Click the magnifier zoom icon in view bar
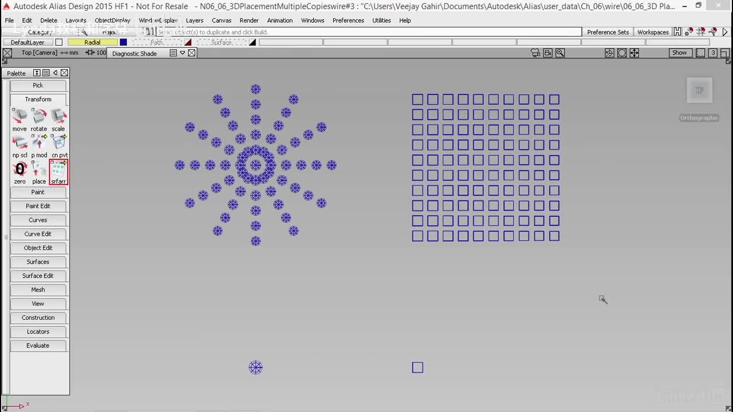The height and width of the screenshot is (412, 733). click(x=560, y=53)
